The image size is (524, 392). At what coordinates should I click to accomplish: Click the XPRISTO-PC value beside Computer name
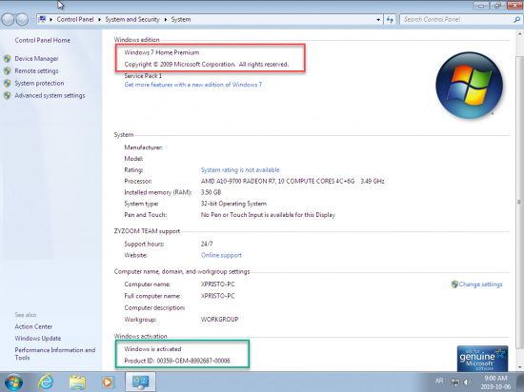[217, 284]
